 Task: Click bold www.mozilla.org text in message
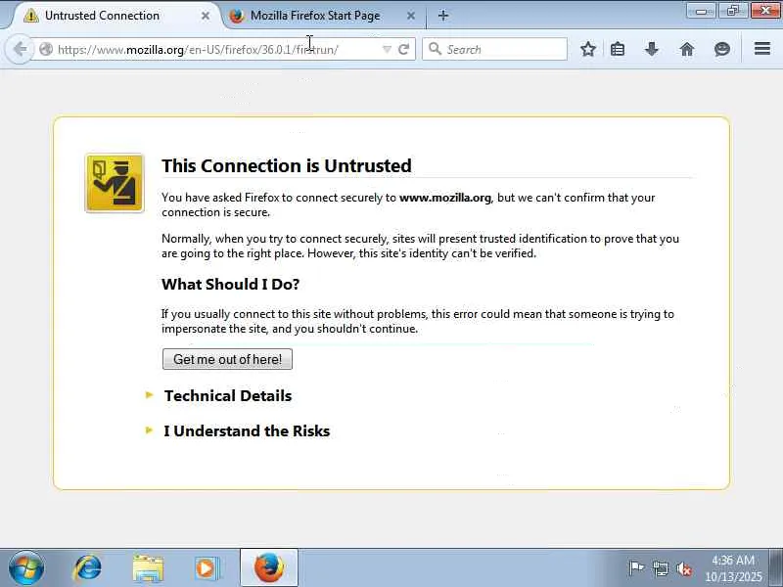point(445,198)
